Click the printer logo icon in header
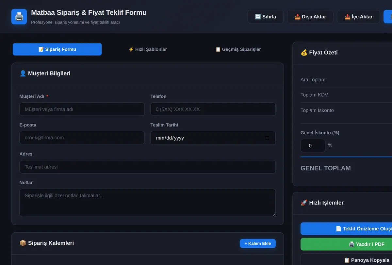 point(19,16)
